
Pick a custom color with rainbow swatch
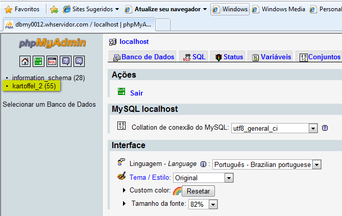coord(177,191)
